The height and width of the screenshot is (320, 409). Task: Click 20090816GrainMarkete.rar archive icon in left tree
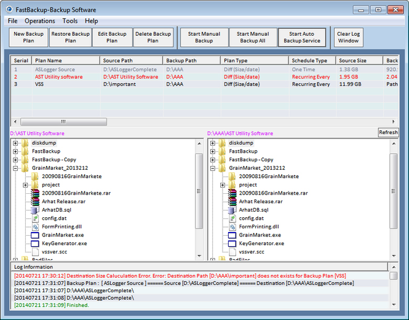(34, 193)
